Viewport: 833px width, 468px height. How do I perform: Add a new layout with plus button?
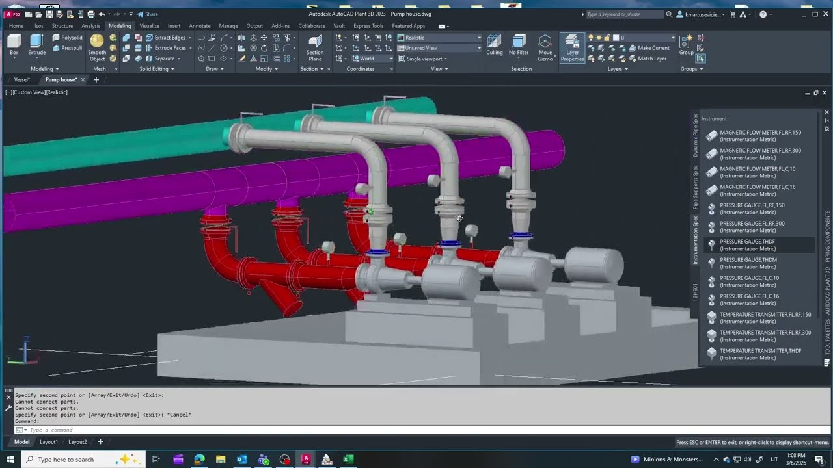point(100,442)
